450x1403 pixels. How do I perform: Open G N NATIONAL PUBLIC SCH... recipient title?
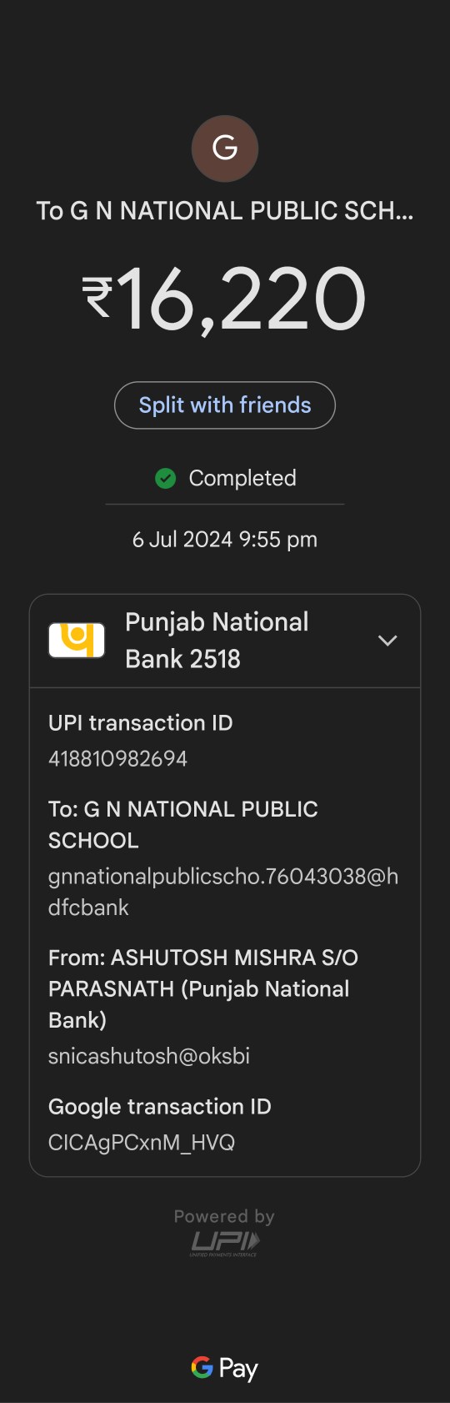click(225, 211)
